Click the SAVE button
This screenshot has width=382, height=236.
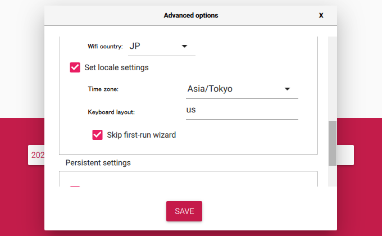click(x=184, y=211)
